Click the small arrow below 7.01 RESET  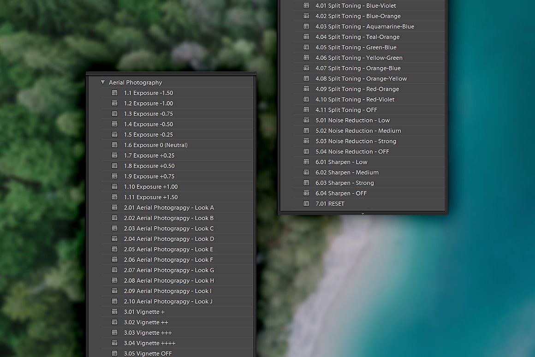click(363, 214)
